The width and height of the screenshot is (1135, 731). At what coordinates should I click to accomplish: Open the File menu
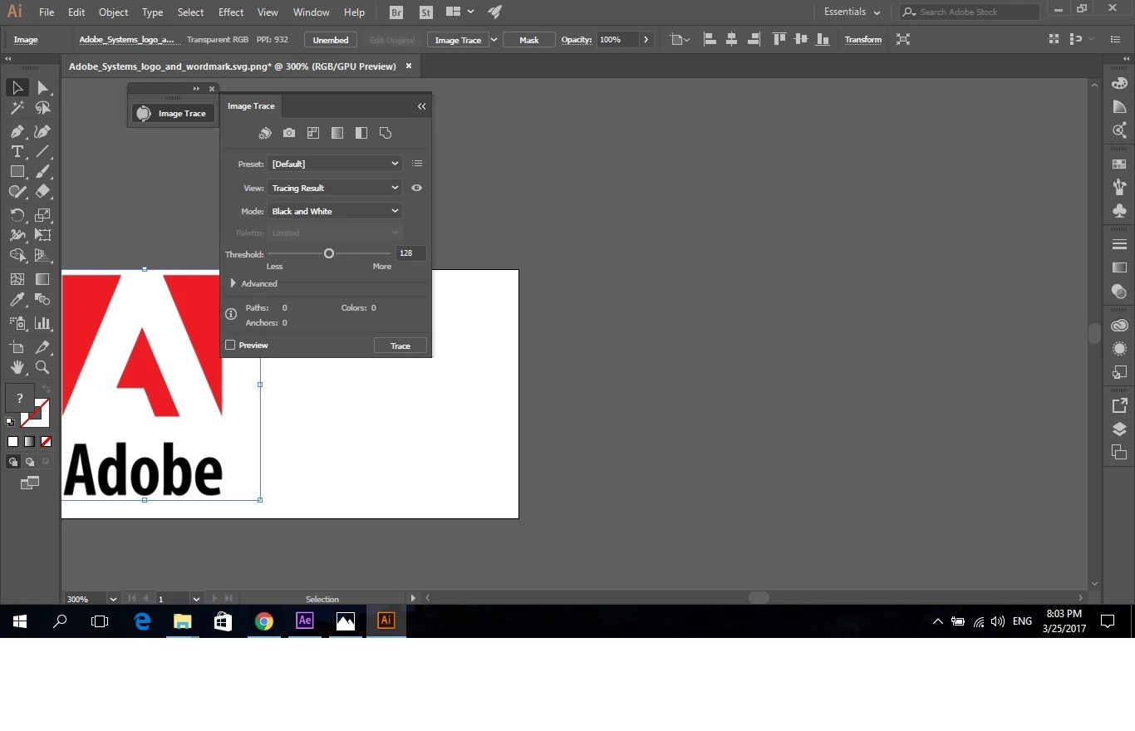point(47,12)
